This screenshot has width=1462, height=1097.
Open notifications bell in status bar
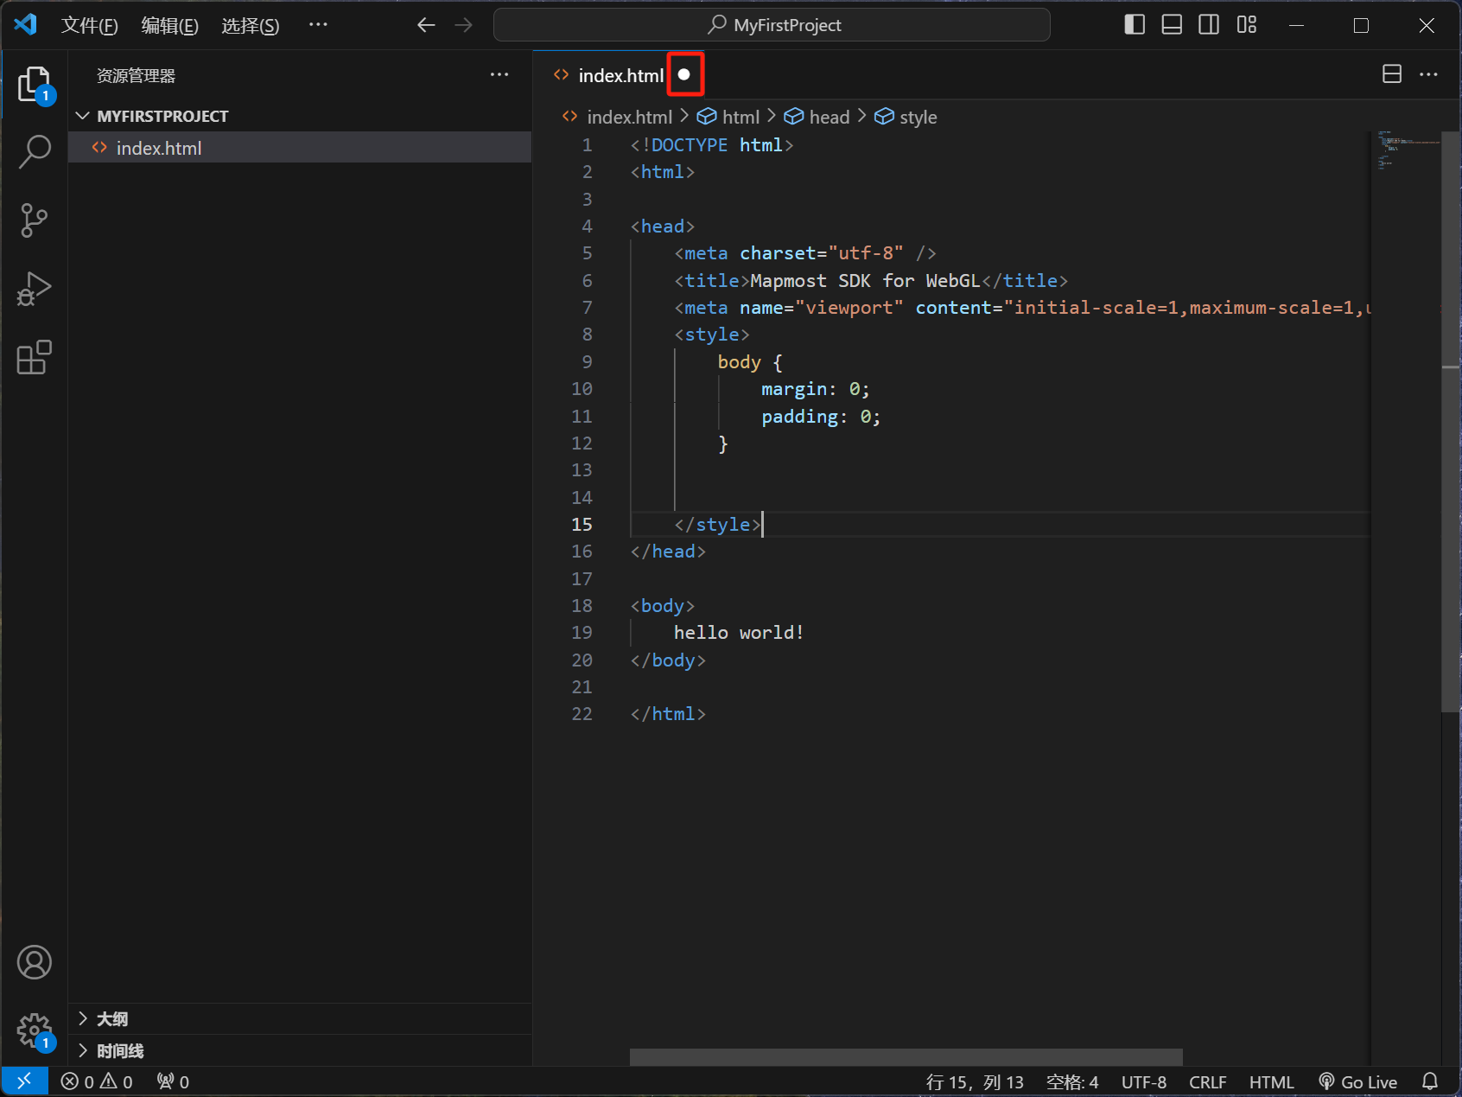[x=1430, y=1081]
